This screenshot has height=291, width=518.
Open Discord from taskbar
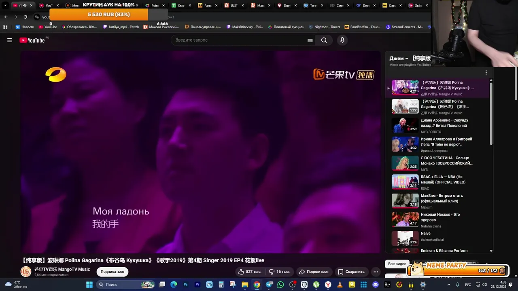coord(376,285)
